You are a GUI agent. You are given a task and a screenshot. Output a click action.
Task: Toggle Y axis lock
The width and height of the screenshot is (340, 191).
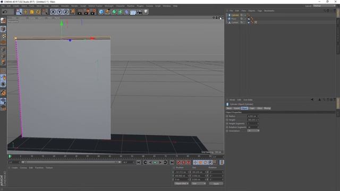pyautogui.click(x=59, y=12)
